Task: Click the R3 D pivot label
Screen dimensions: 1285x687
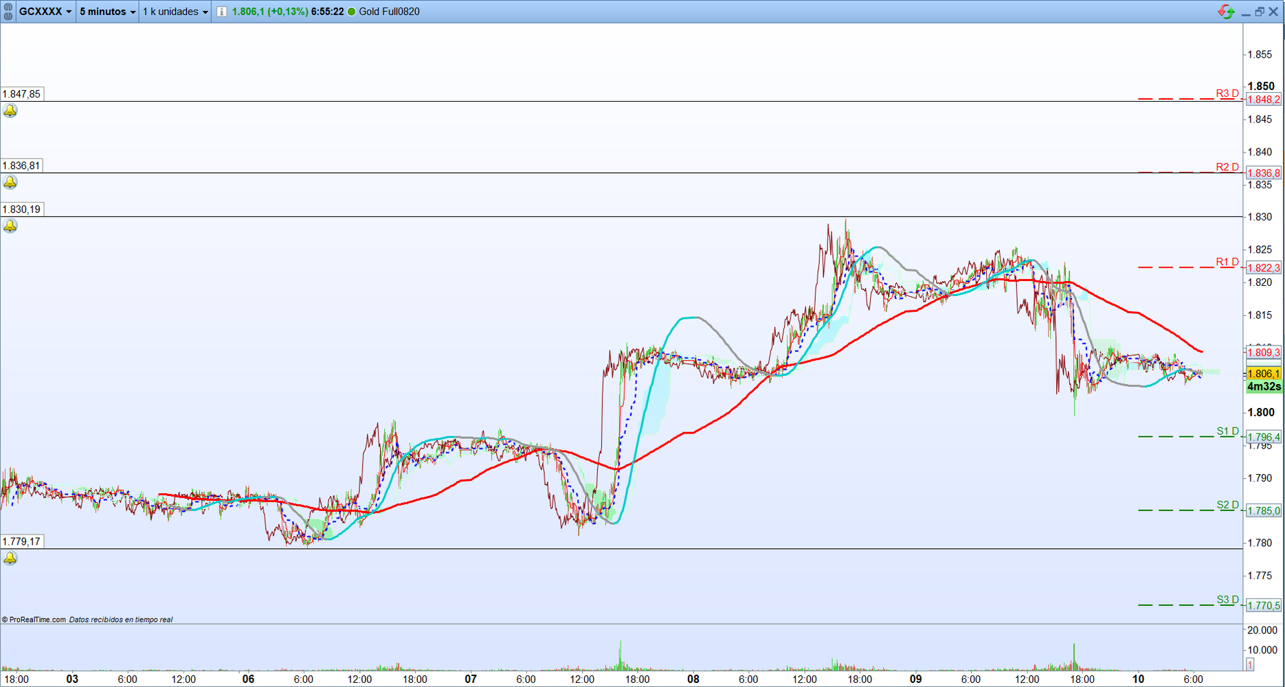Action: point(1227,93)
